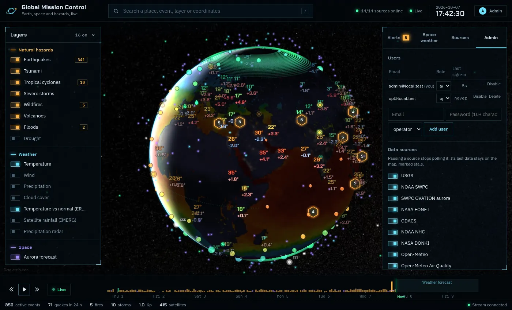Enable the Wind layer
512x310 pixels.
[15, 175]
